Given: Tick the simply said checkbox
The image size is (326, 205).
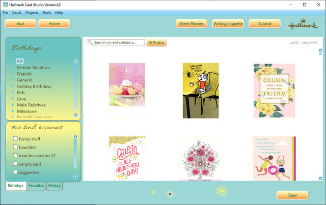Looking at the screenshot, I should (x=15, y=164).
